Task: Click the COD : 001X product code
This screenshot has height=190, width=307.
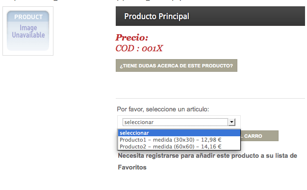Action: click(x=139, y=48)
